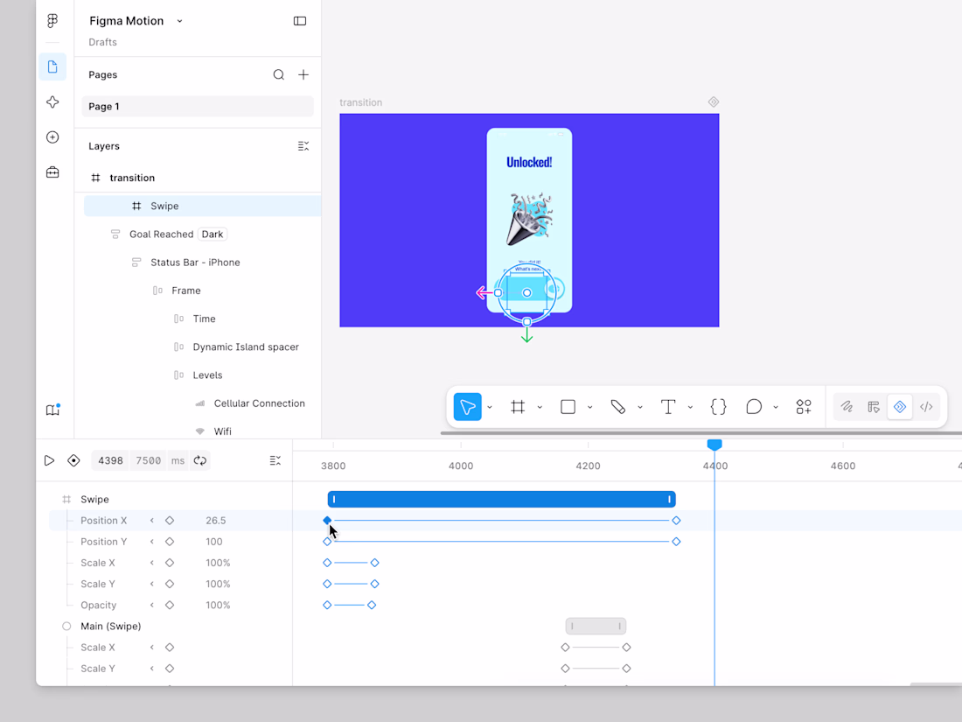The height and width of the screenshot is (722, 962).
Task: Select the Pen tool
Action: (617, 406)
